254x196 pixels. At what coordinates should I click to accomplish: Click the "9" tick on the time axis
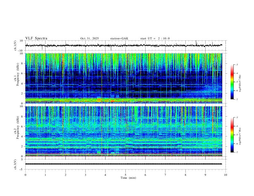click(x=205, y=175)
